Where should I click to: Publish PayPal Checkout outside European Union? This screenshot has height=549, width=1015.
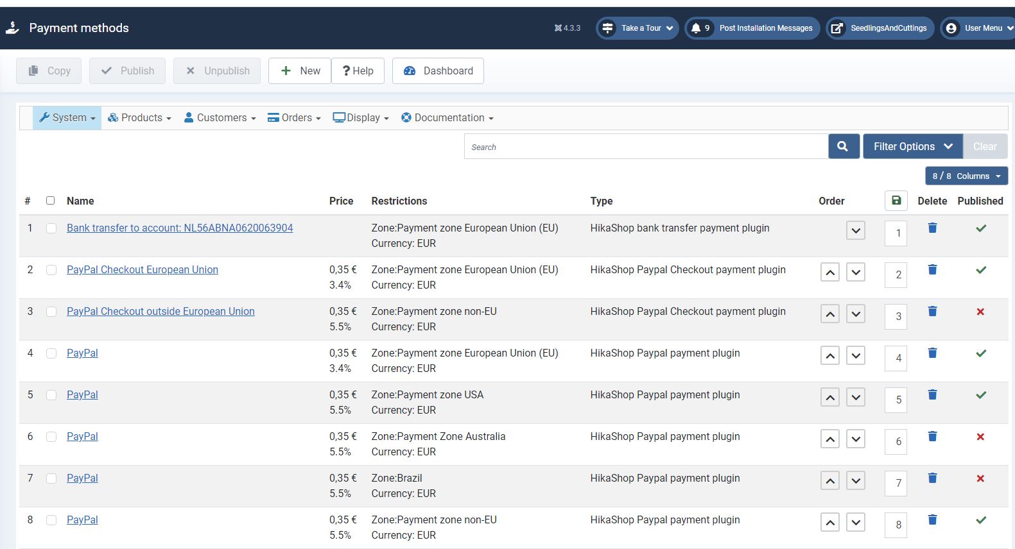coord(980,312)
